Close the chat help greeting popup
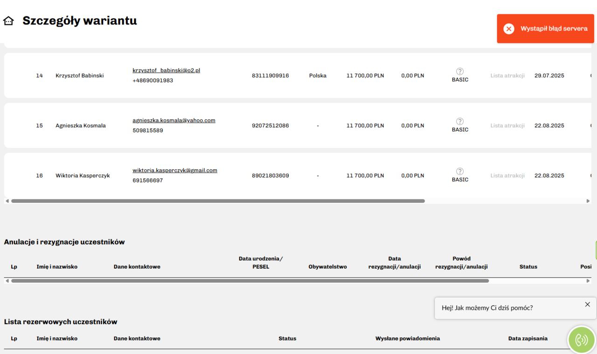Image resolution: width=597 pixels, height=354 pixels. tap(587, 305)
